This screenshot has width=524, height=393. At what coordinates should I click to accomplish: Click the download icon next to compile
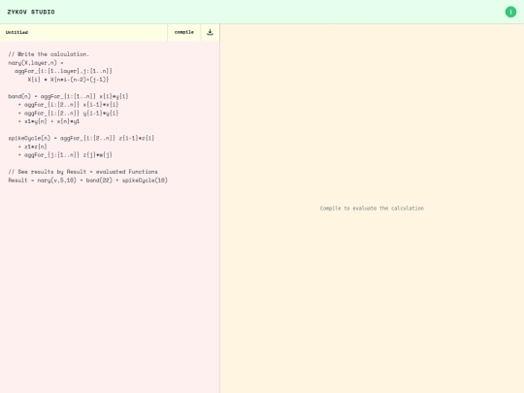(210, 32)
